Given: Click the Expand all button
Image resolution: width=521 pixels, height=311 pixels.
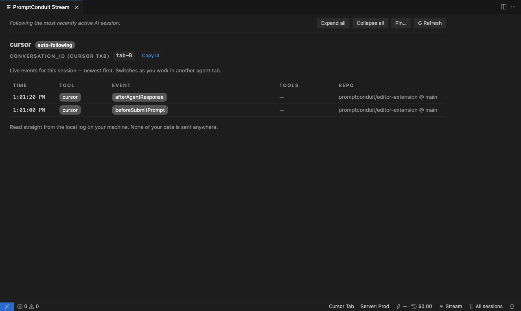Looking at the screenshot, I should (x=333, y=23).
